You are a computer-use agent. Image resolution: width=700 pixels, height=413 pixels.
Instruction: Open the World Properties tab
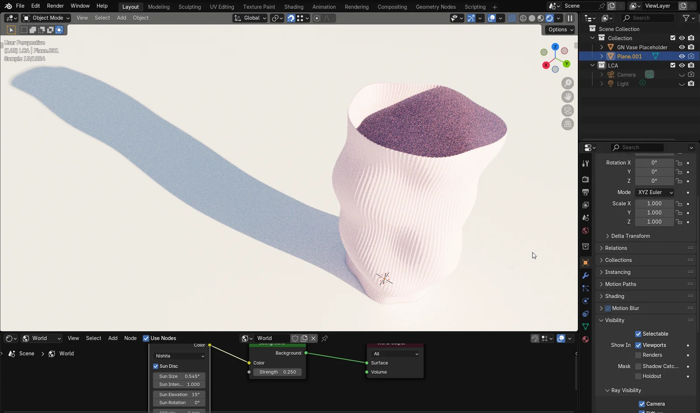click(585, 230)
